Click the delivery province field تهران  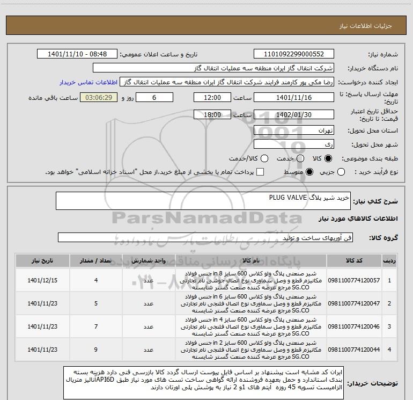tap(294, 130)
